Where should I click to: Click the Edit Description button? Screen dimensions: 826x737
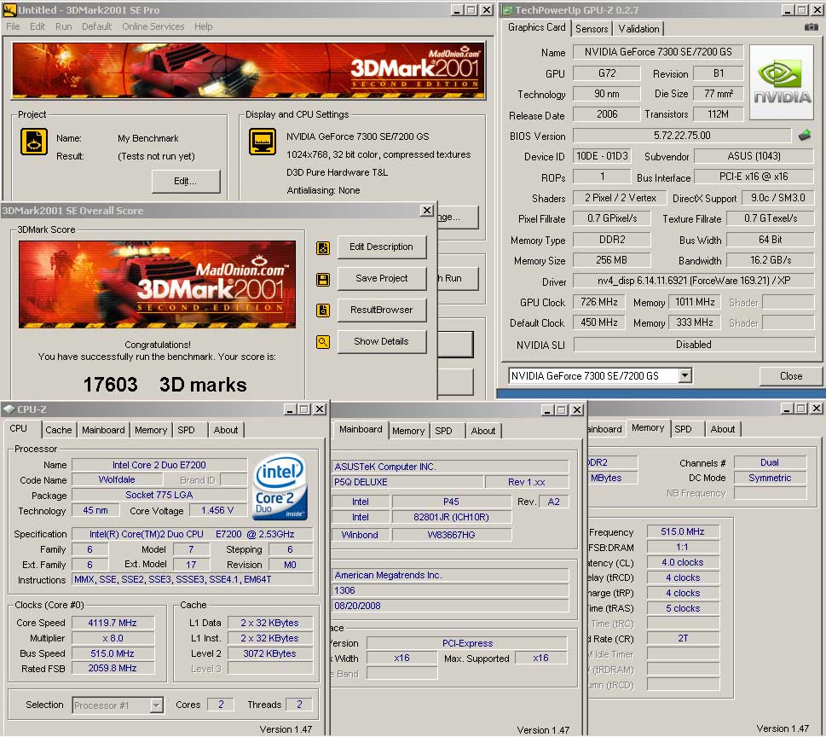coord(381,247)
